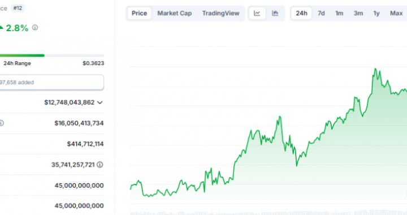Set chart range to 1y
This screenshot has width=407, height=215.
click(376, 13)
